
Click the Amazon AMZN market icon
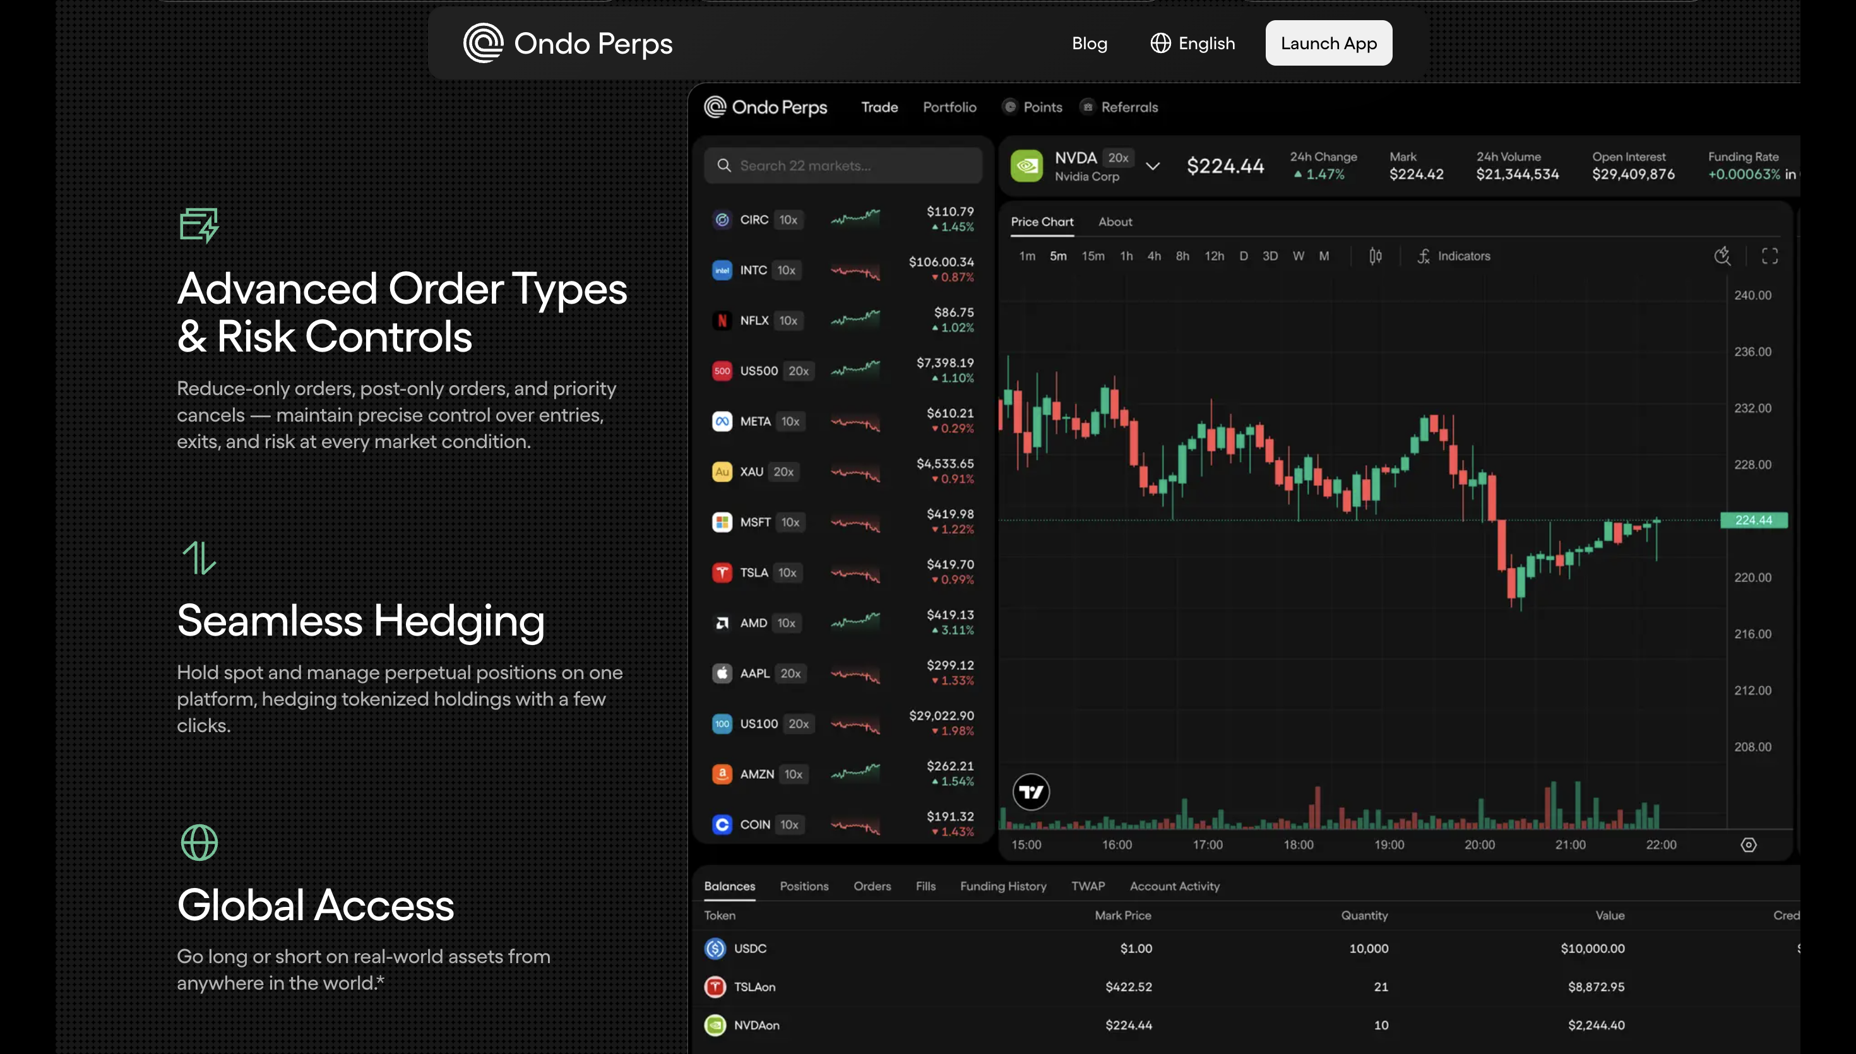[x=722, y=774]
